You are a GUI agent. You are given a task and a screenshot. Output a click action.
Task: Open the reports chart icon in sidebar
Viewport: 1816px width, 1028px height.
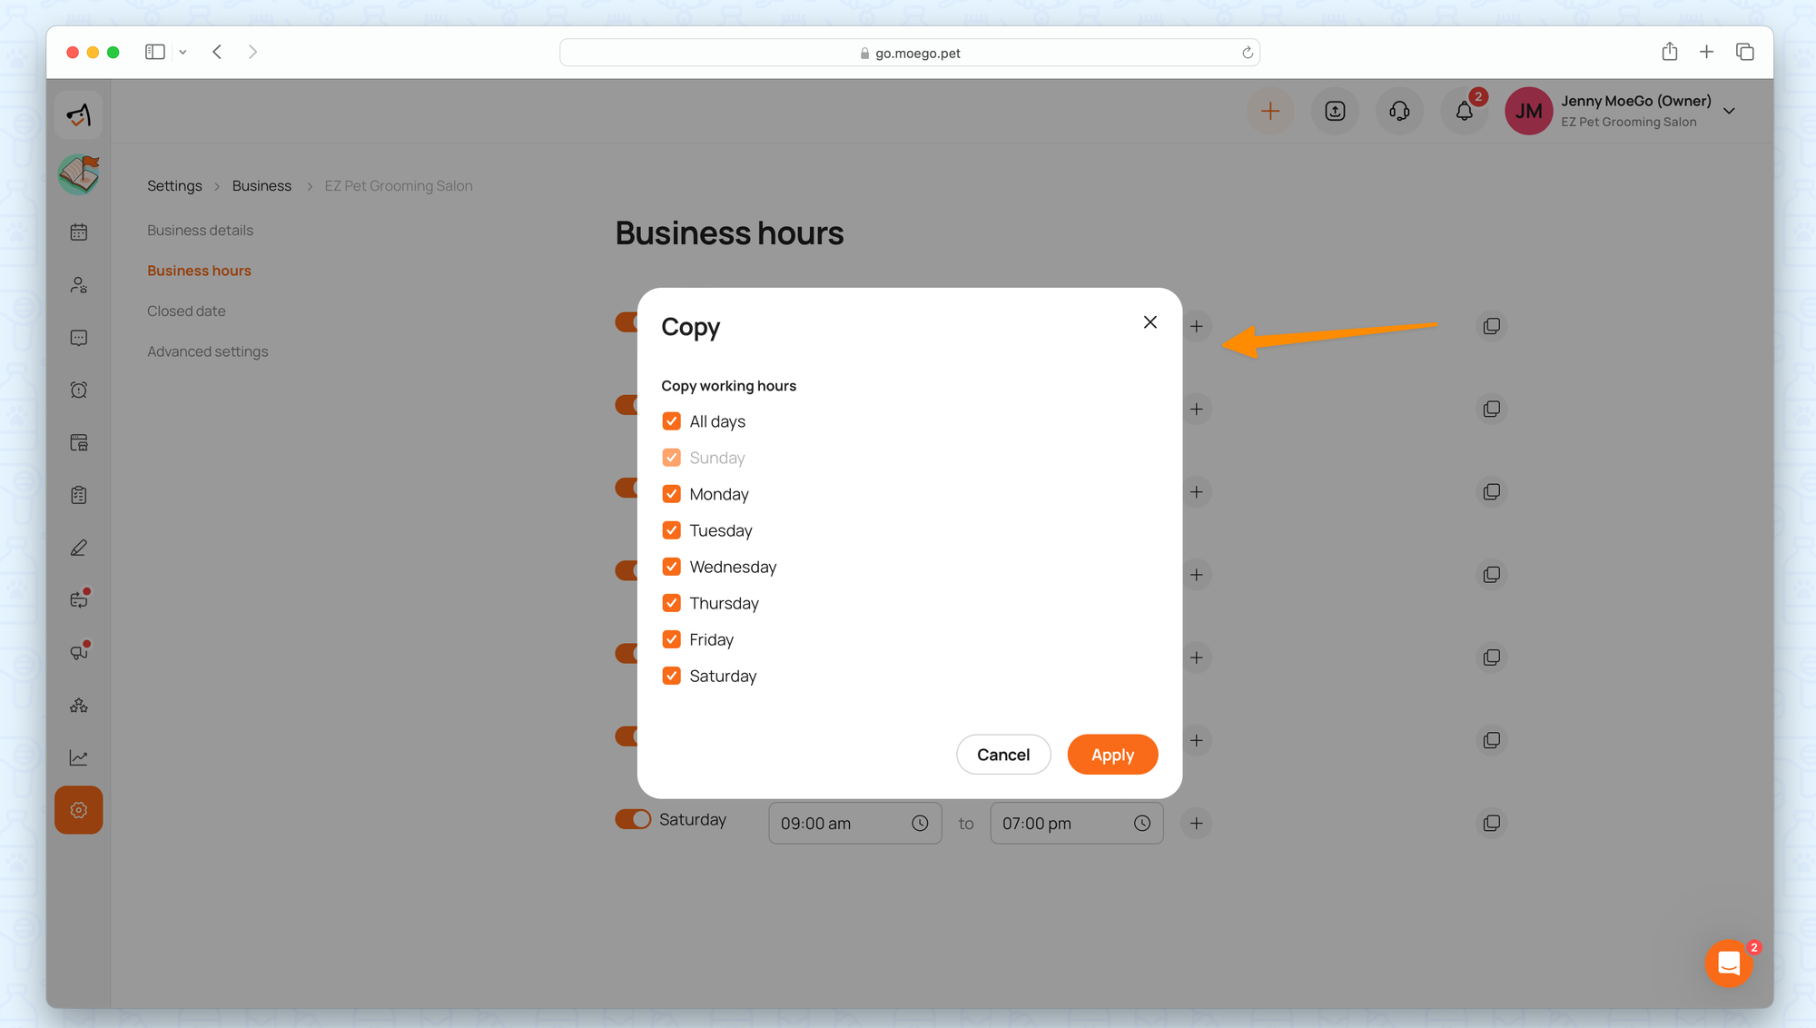coord(79,757)
